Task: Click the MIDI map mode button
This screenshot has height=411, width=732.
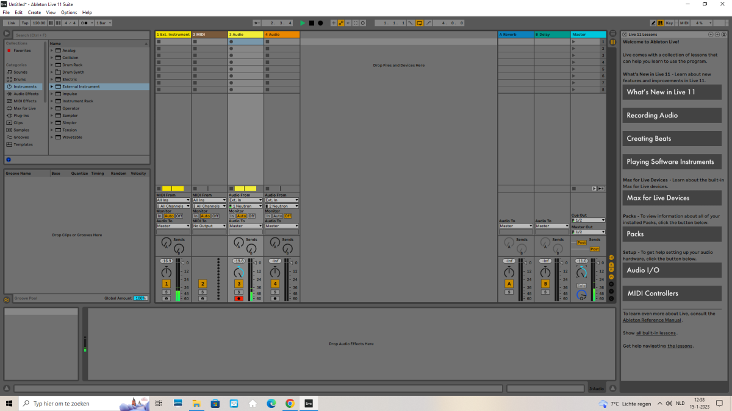Action: pos(684,23)
